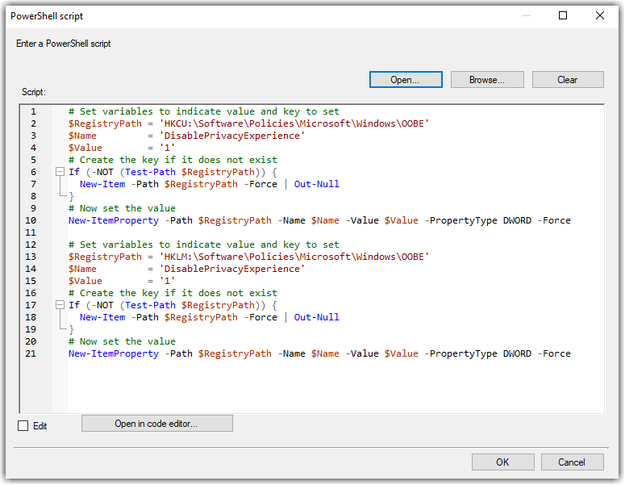This screenshot has height=485, width=625.
Task: Click Out-Null on line 7
Action: coord(317,184)
